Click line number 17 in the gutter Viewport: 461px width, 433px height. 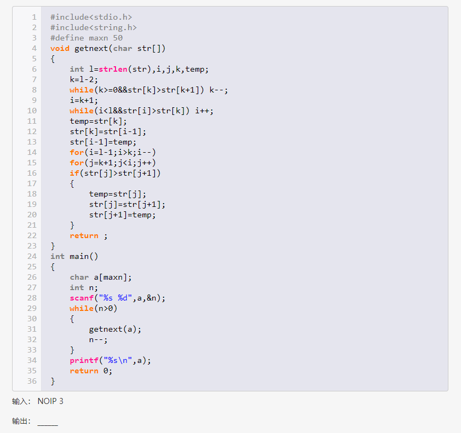[32, 183]
